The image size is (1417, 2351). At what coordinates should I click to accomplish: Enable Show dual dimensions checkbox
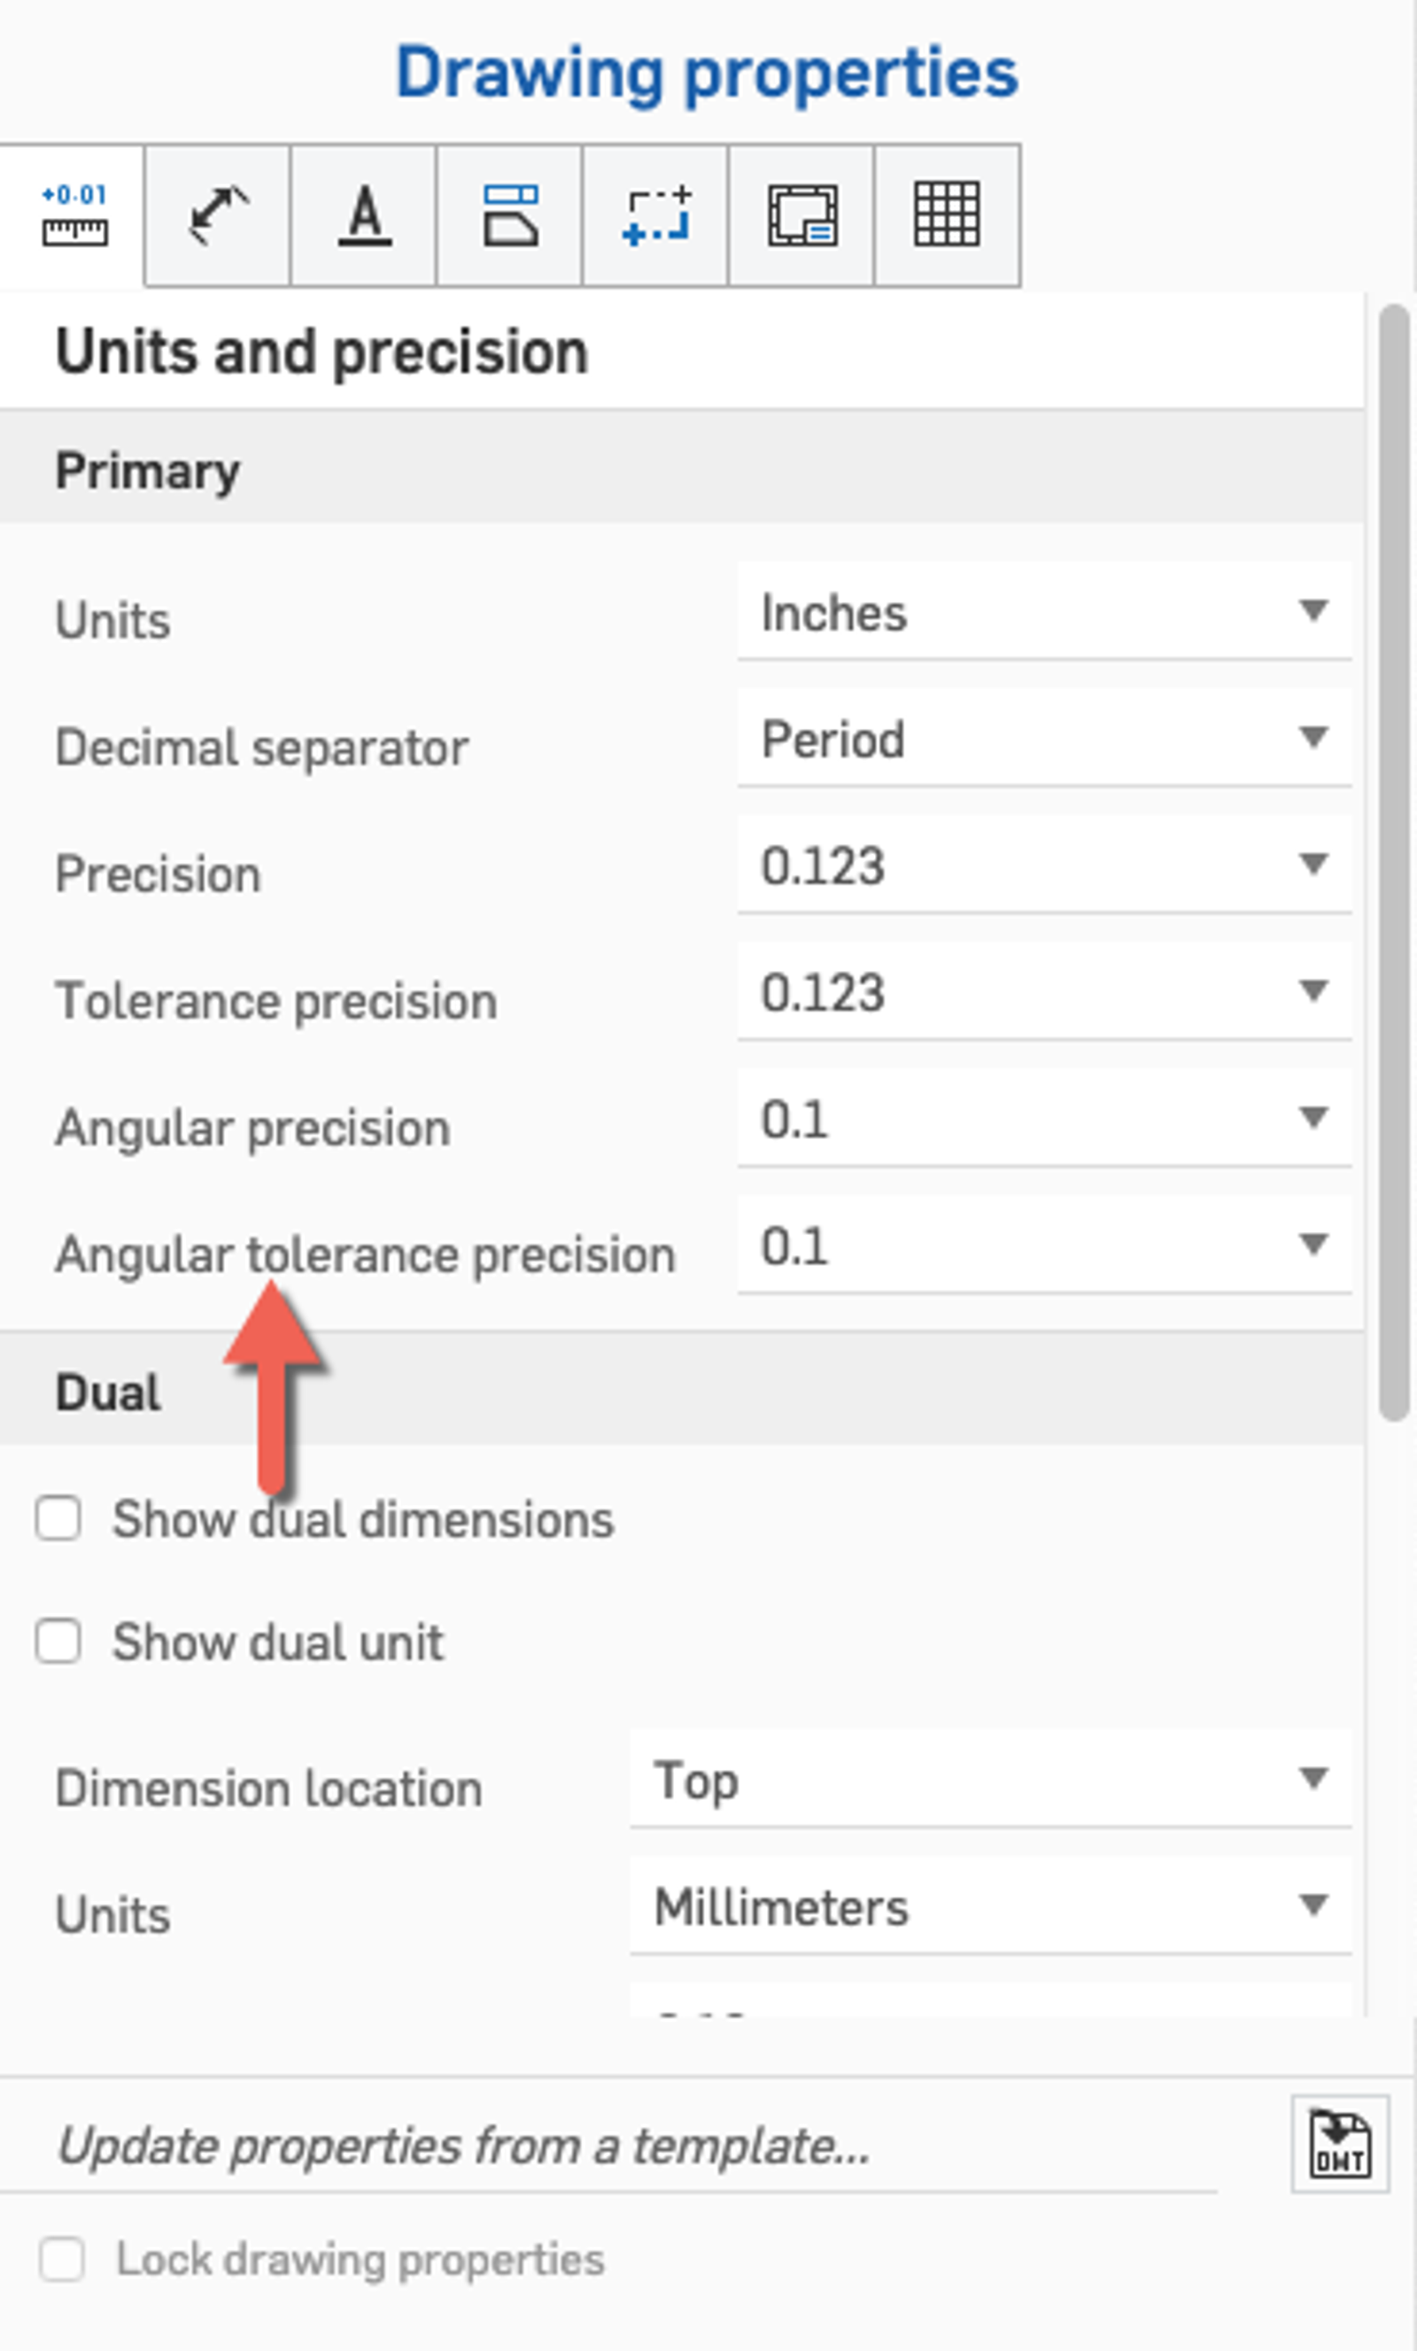click(58, 1518)
